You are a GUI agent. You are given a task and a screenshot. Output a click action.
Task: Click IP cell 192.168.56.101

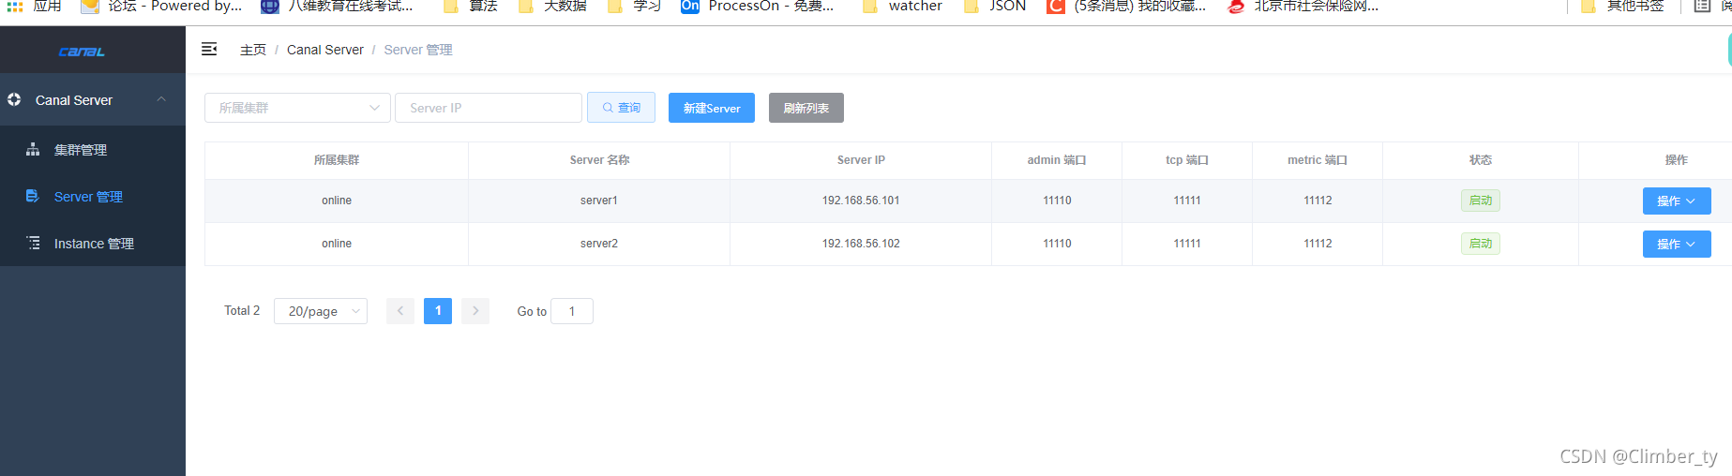pos(861,201)
